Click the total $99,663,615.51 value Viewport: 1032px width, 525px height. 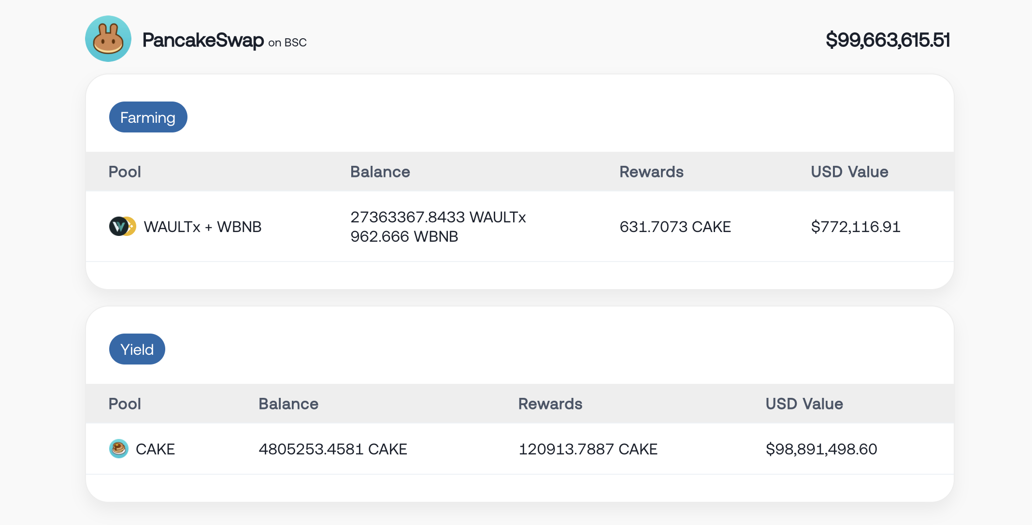[x=888, y=40]
